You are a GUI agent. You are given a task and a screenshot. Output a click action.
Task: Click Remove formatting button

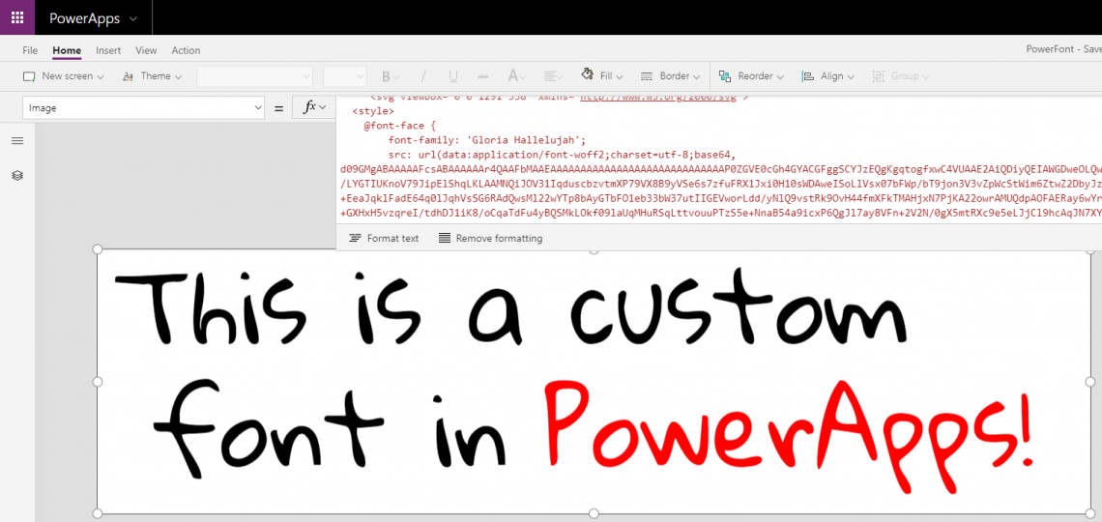tap(490, 238)
